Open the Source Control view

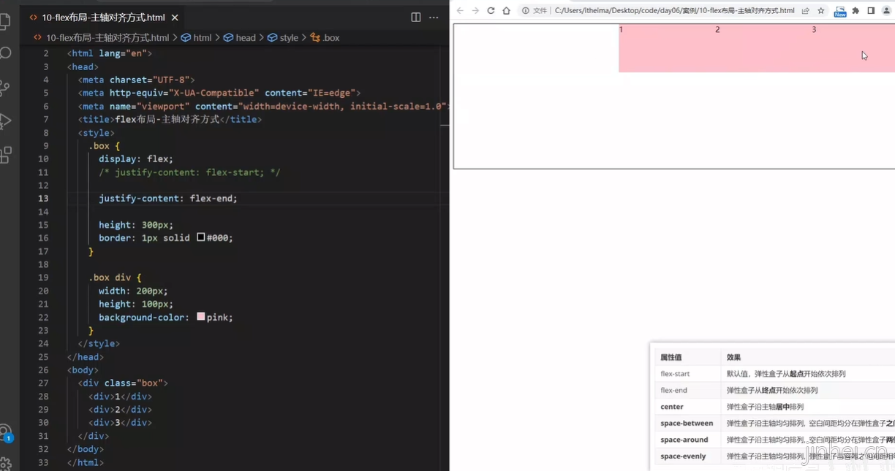(5, 88)
